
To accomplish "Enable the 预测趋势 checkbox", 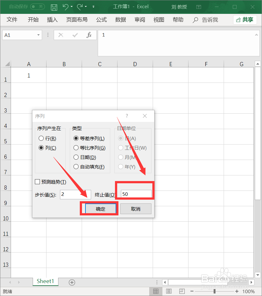I will [37, 182].
